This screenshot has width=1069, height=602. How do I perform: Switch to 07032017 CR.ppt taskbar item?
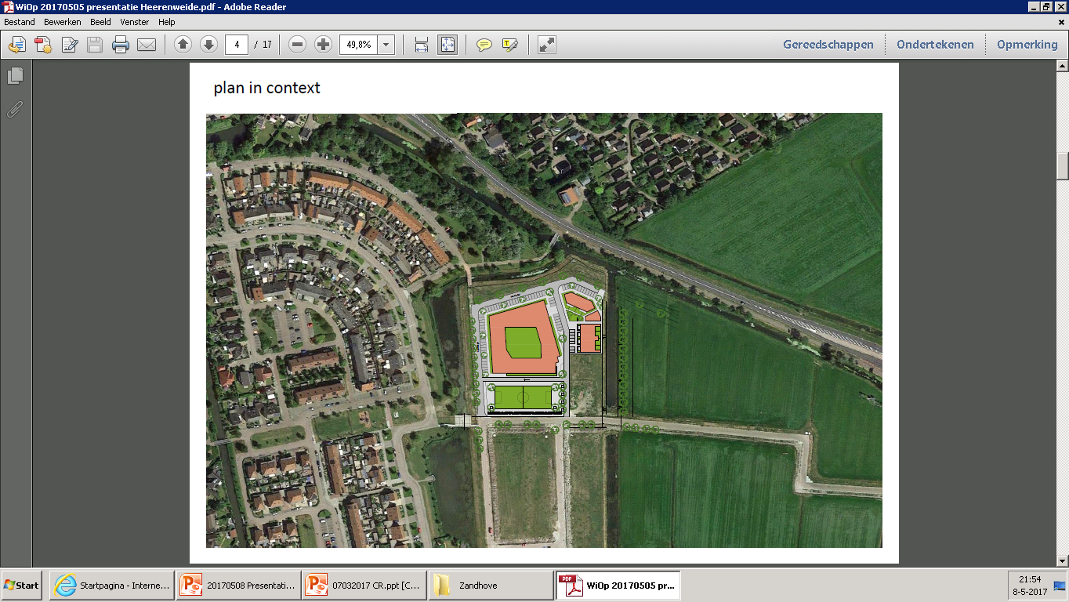[x=366, y=586]
